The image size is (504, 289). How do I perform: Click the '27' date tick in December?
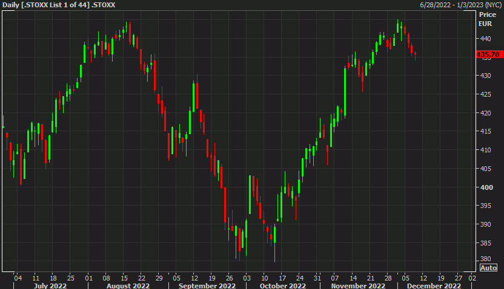point(459,278)
